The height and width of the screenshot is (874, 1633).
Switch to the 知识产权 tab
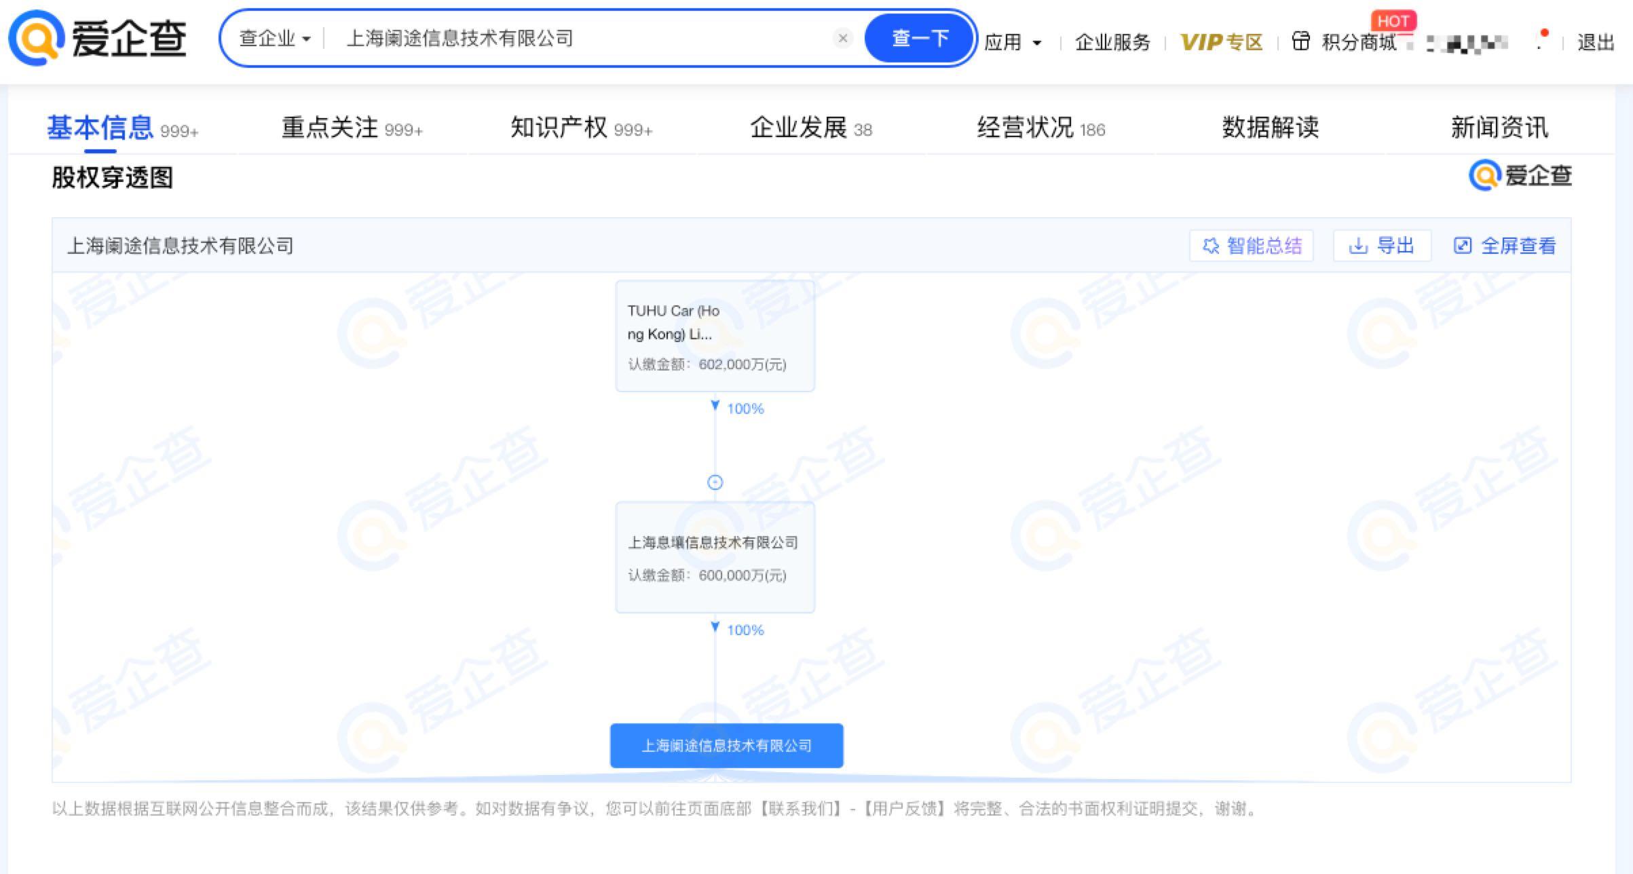pyautogui.click(x=581, y=128)
